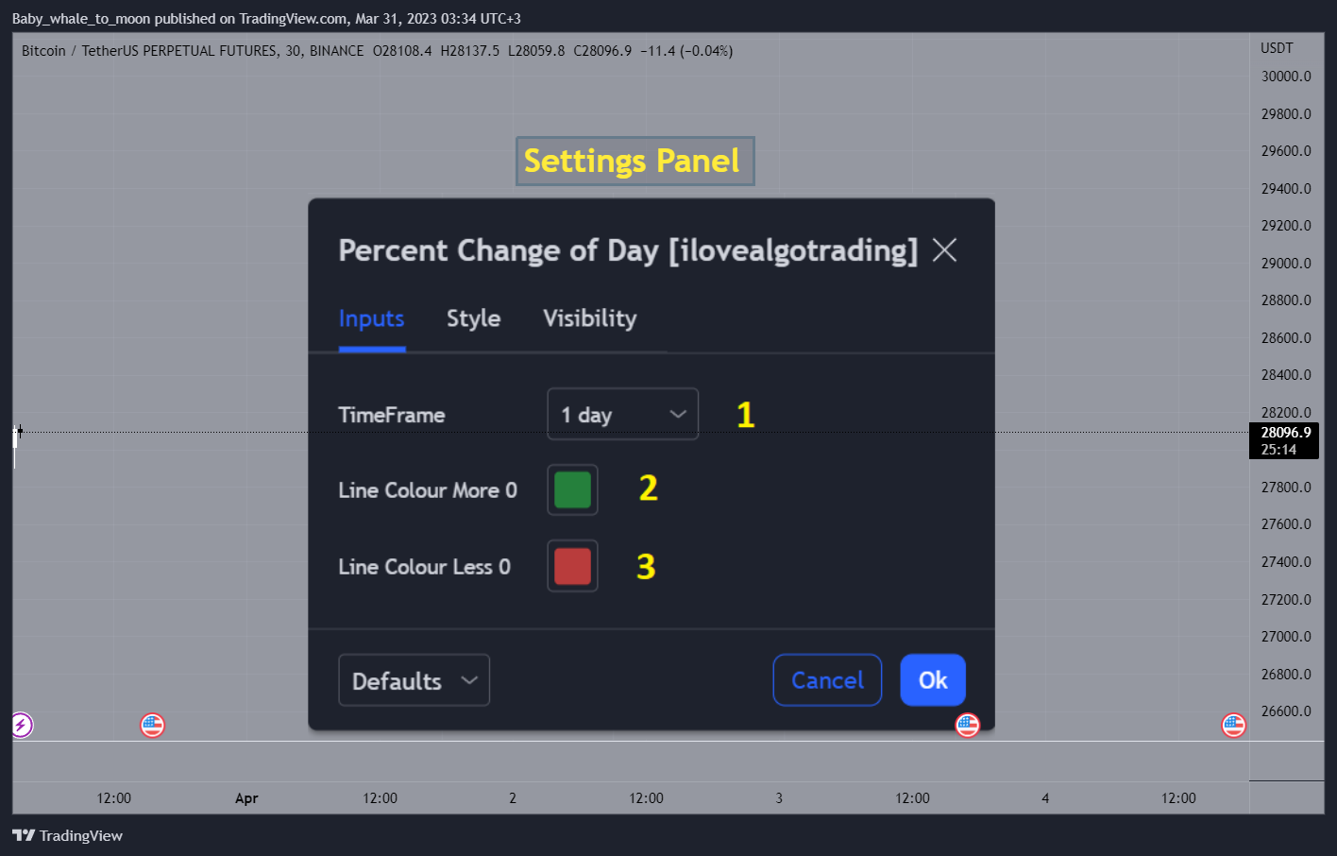Open the Defaults dropdown
Image resolution: width=1337 pixels, height=856 pixels.
[414, 680]
